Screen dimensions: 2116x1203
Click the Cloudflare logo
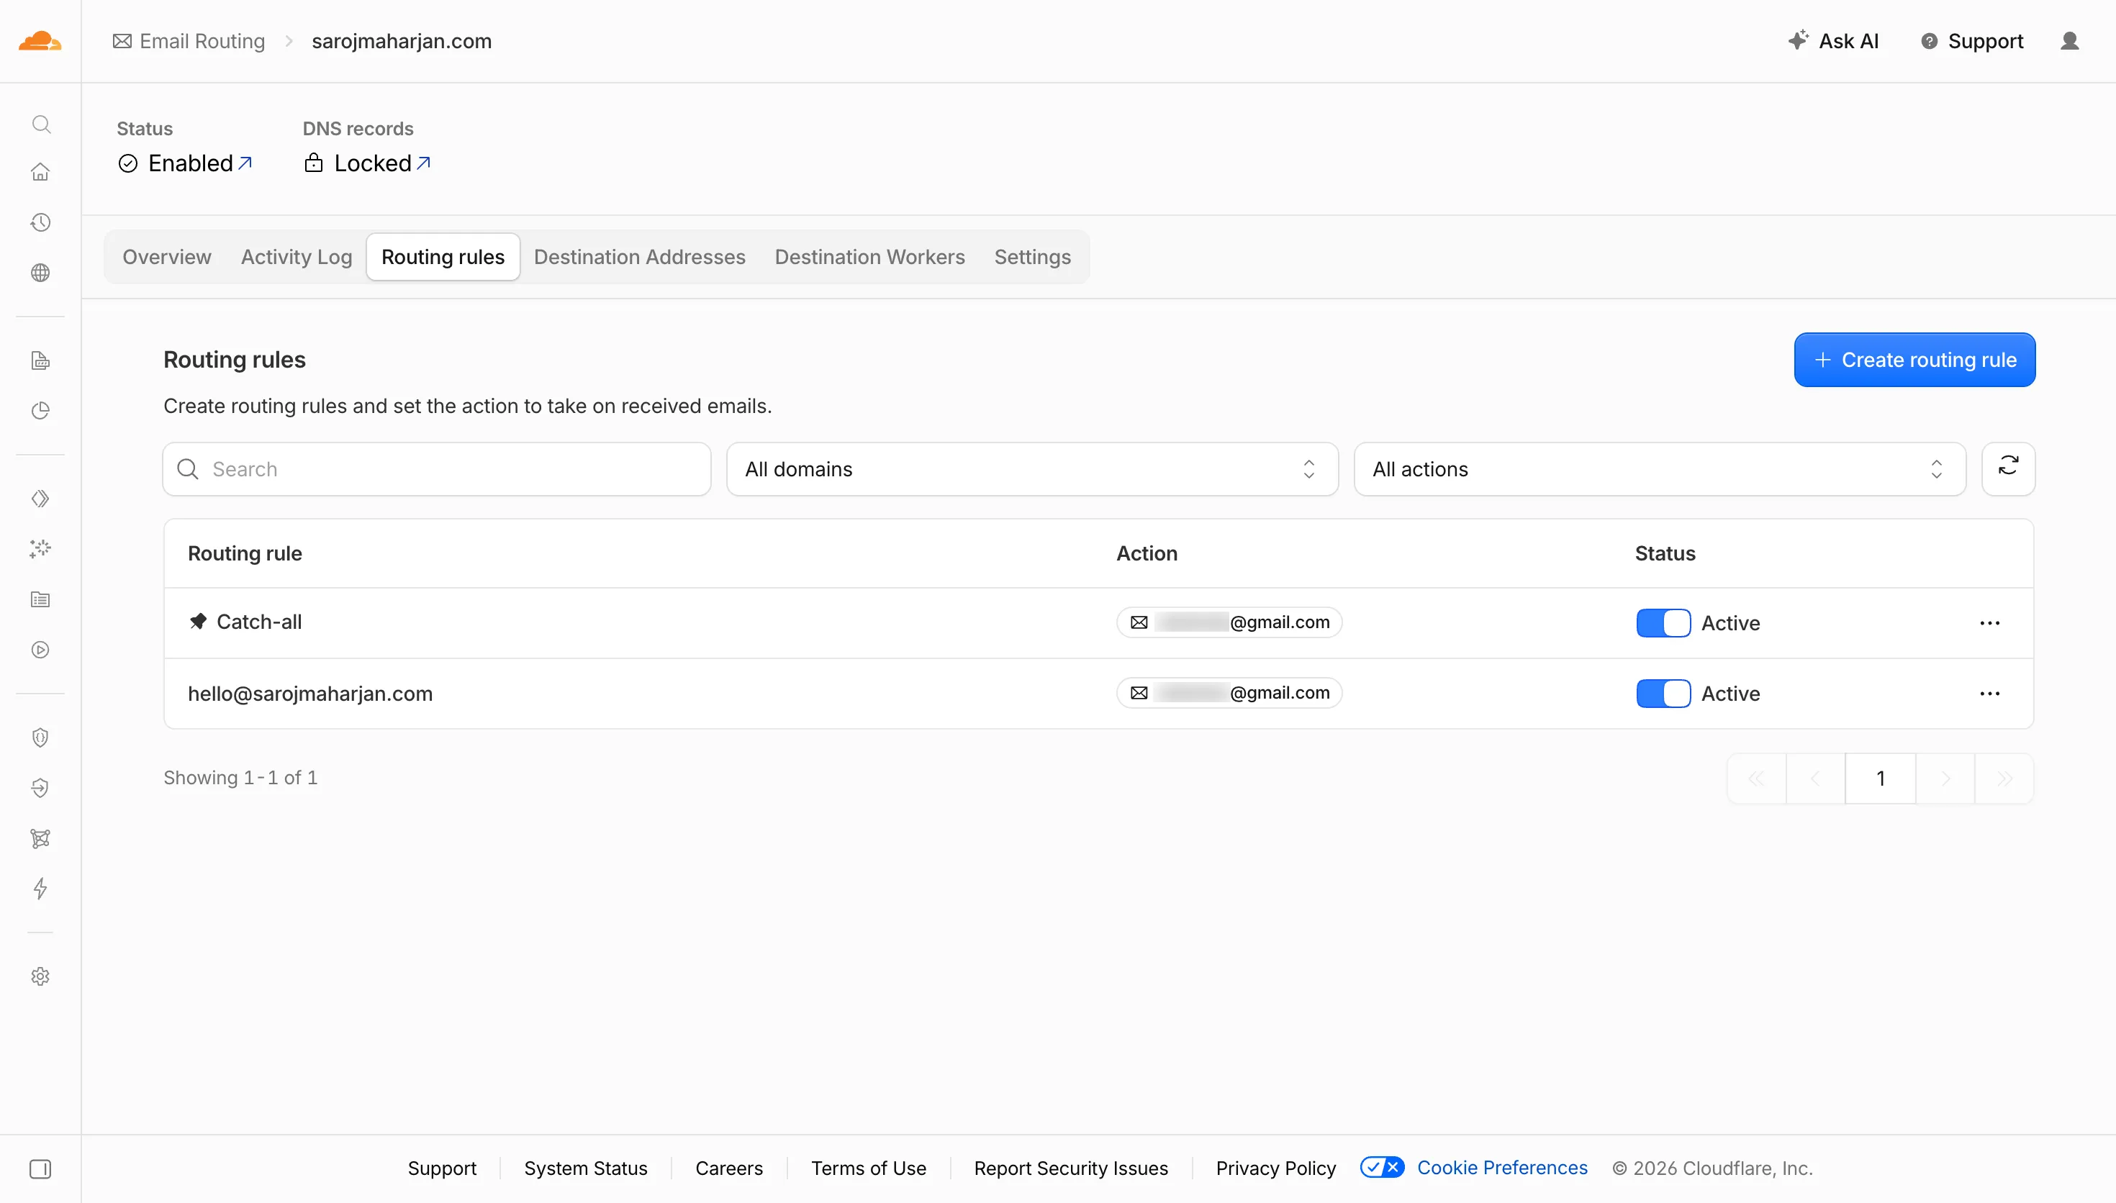click(x=40, y=40)
